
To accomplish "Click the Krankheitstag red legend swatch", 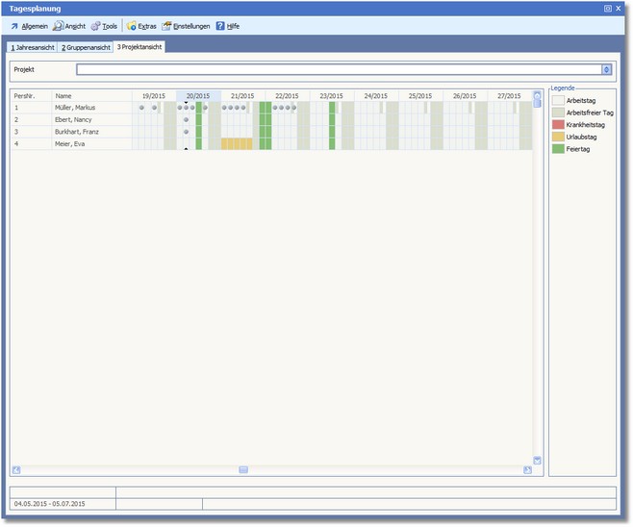I will pos(558,124).
